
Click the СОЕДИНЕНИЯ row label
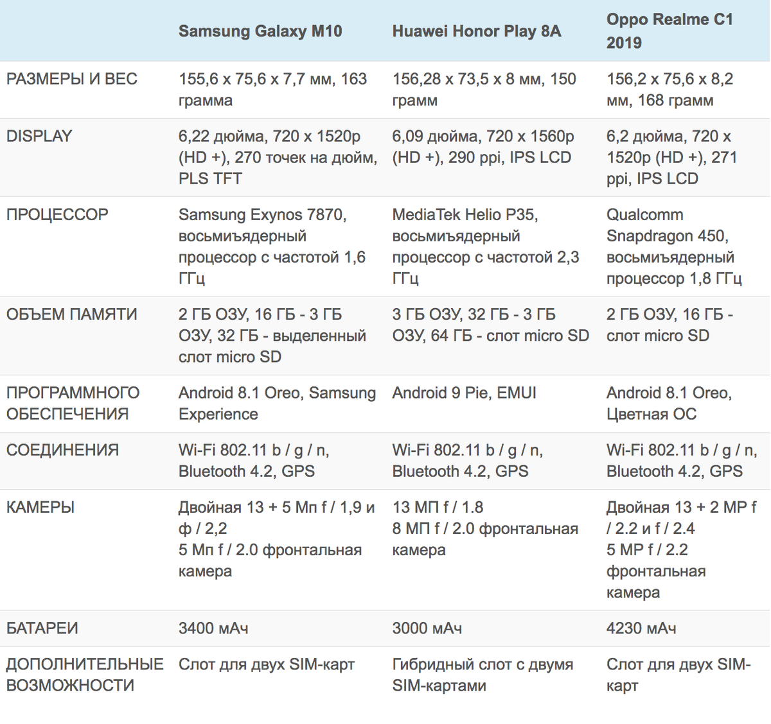click(62, 450)
